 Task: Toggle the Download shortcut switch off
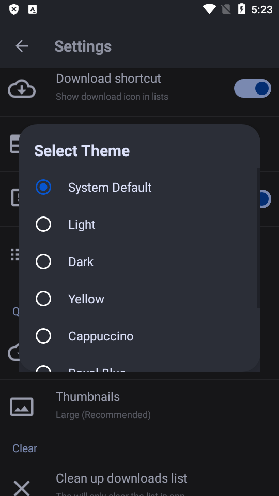click(253, 88)
